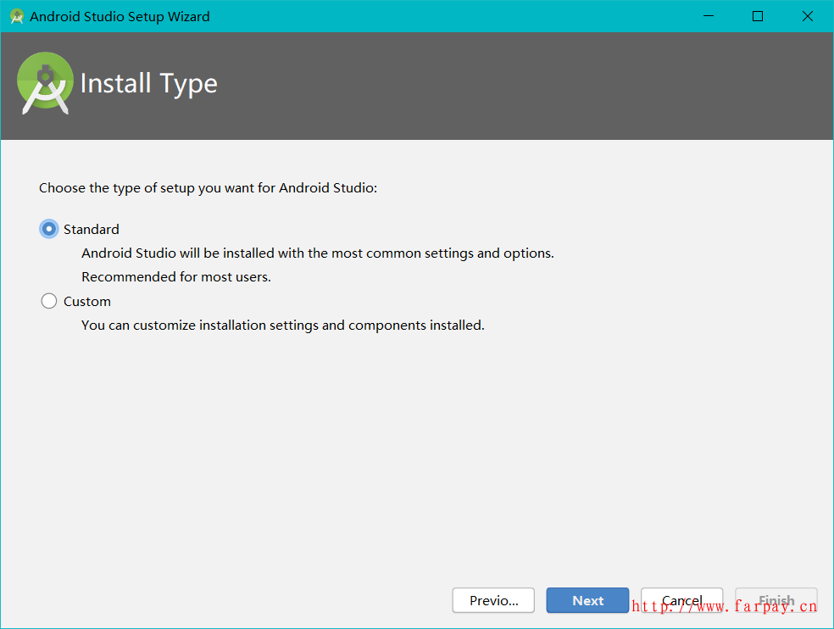This screenshot has width=834, height=629.
Task: Click the "Install Type" heading text
Action: point(149,84)
